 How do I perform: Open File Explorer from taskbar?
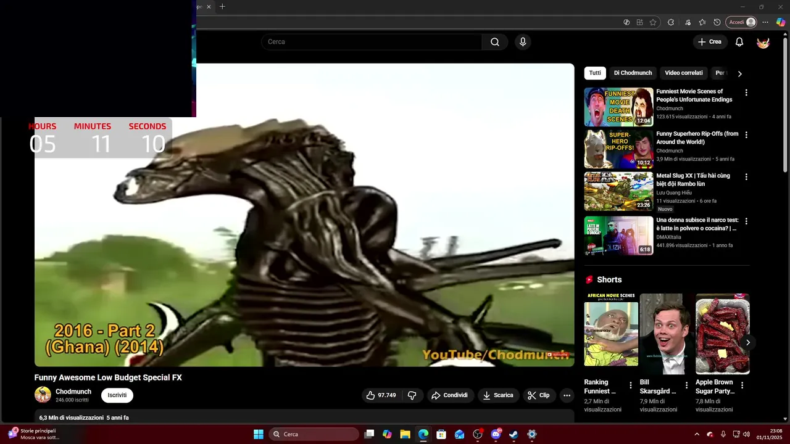tap(405, 434)
